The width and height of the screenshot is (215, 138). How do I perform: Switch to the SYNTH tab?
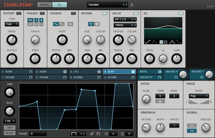tap(44, 5)
